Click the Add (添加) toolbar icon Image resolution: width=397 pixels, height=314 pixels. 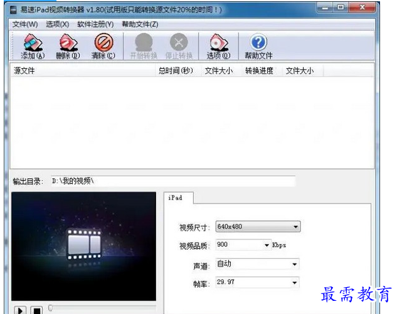33,46
